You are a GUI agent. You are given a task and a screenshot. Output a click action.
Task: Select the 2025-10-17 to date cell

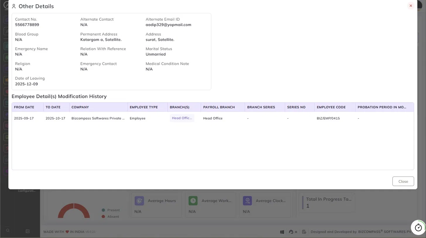click(x=55, y=118)
